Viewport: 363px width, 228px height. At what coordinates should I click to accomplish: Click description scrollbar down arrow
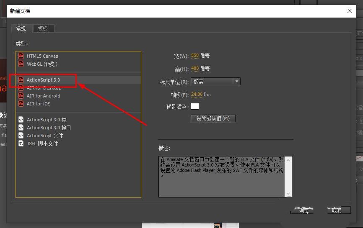point(288,194)
